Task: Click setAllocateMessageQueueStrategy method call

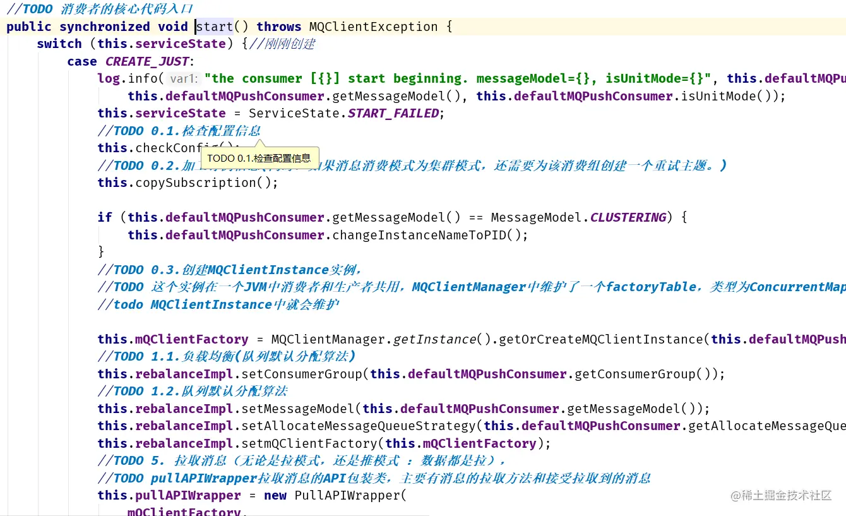Action: pyautogui.click(x=359, y=426)
